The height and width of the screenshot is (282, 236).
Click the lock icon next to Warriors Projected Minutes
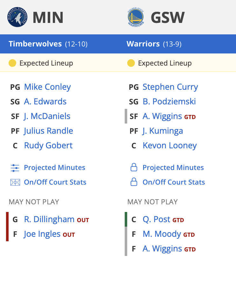pos(134,167)
